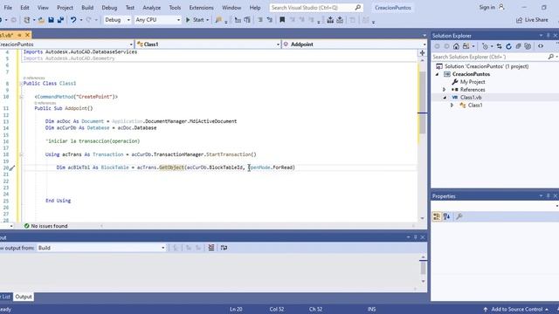
Task: Click the Find in Files toolbar icon
Action: (x=218, y=20)
